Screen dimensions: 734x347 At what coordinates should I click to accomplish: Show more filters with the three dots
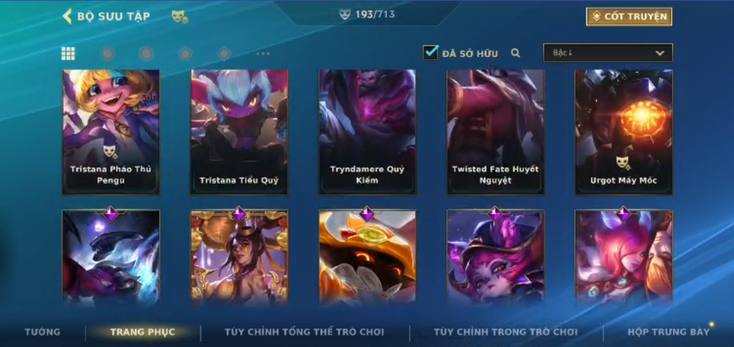click(263, 54)
